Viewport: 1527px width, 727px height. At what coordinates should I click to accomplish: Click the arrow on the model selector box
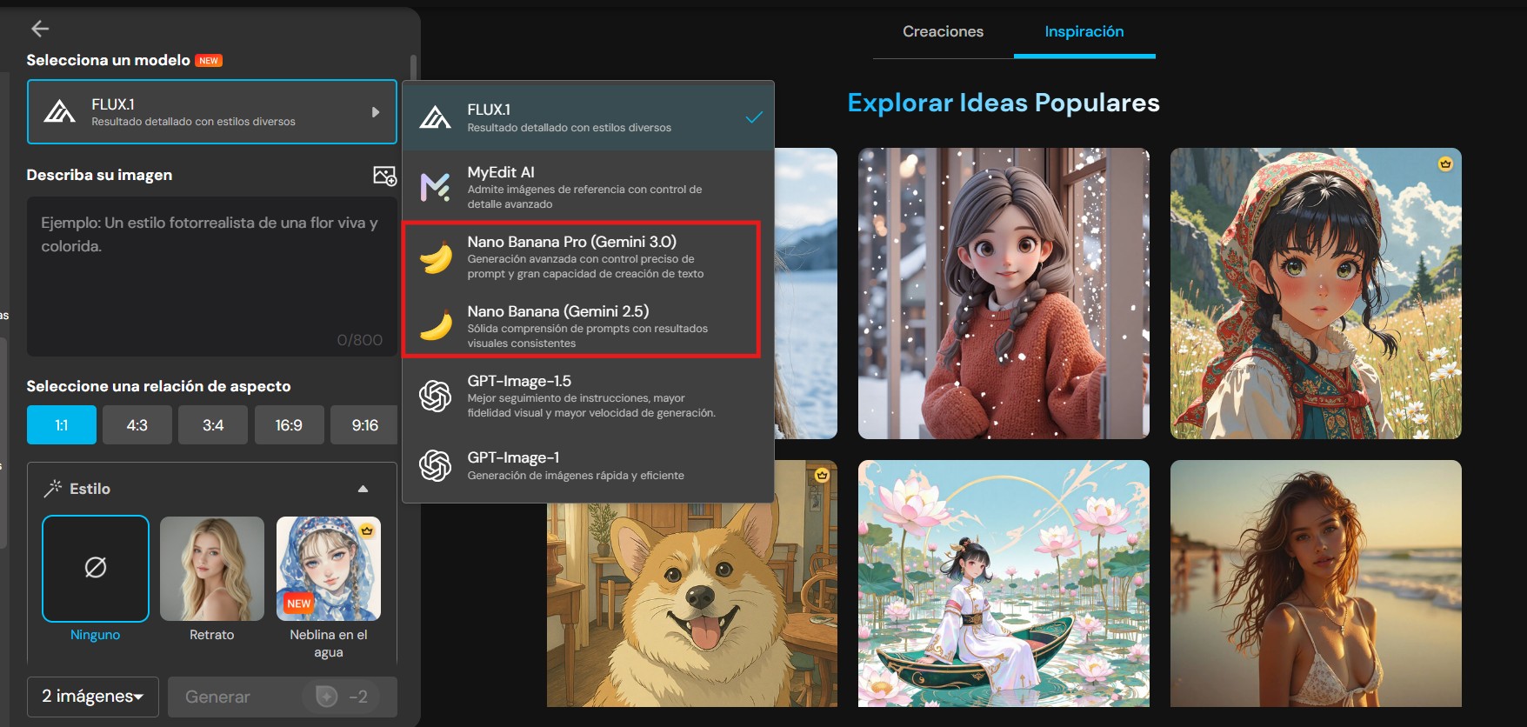click(376, 112)
